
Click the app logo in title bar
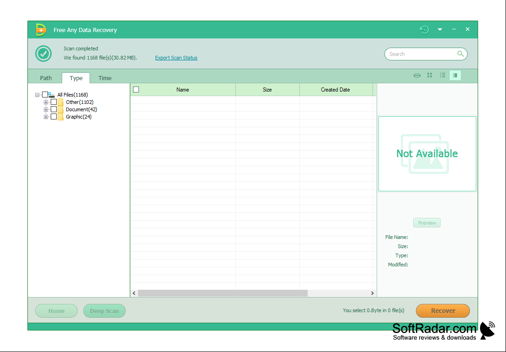[41, 30]
